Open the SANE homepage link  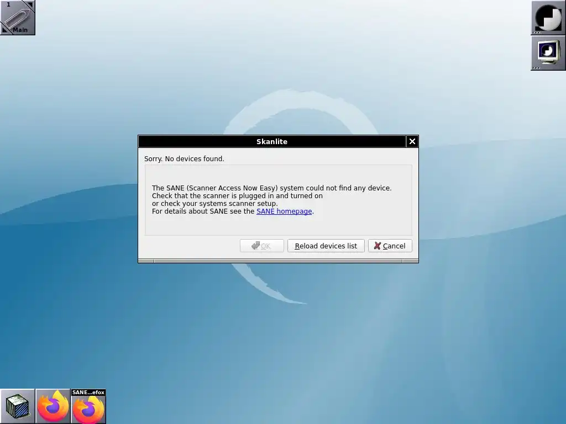[284, 211]
